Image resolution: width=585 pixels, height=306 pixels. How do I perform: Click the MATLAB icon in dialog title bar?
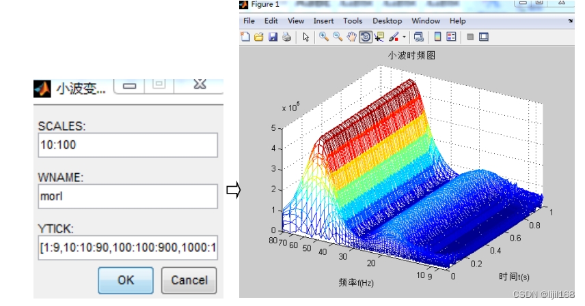(42, 89)
